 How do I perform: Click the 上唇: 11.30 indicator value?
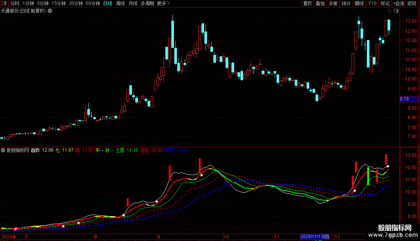pos(127,150)
